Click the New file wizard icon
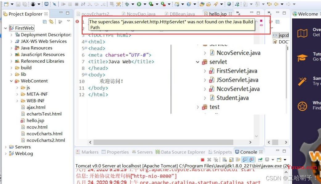321x184 pixels. pos(6,4)
